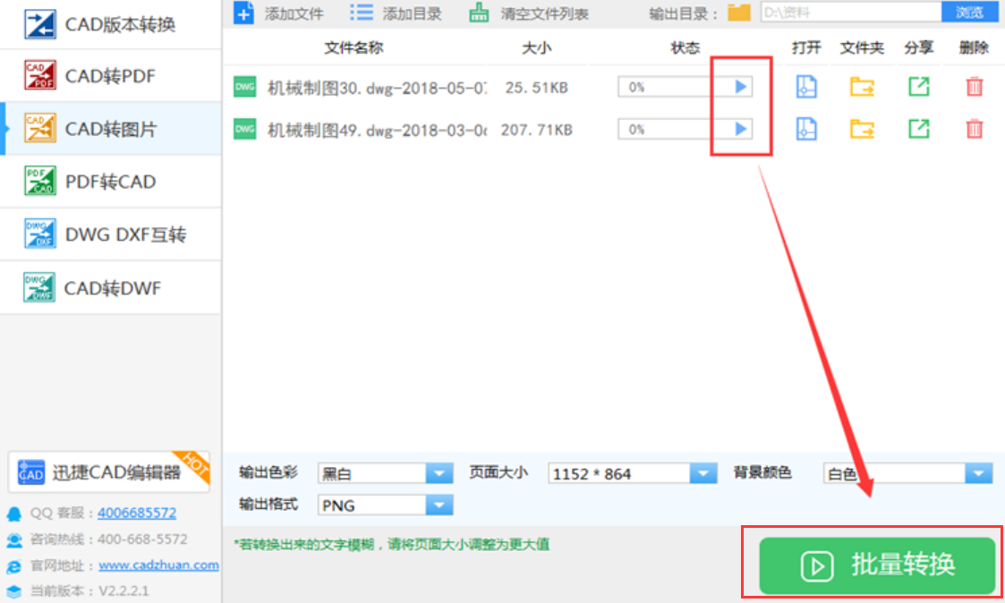The image size is (1005, 603).
Task: Click DWG file icon of 机械制图30
Action: point(245,87)
